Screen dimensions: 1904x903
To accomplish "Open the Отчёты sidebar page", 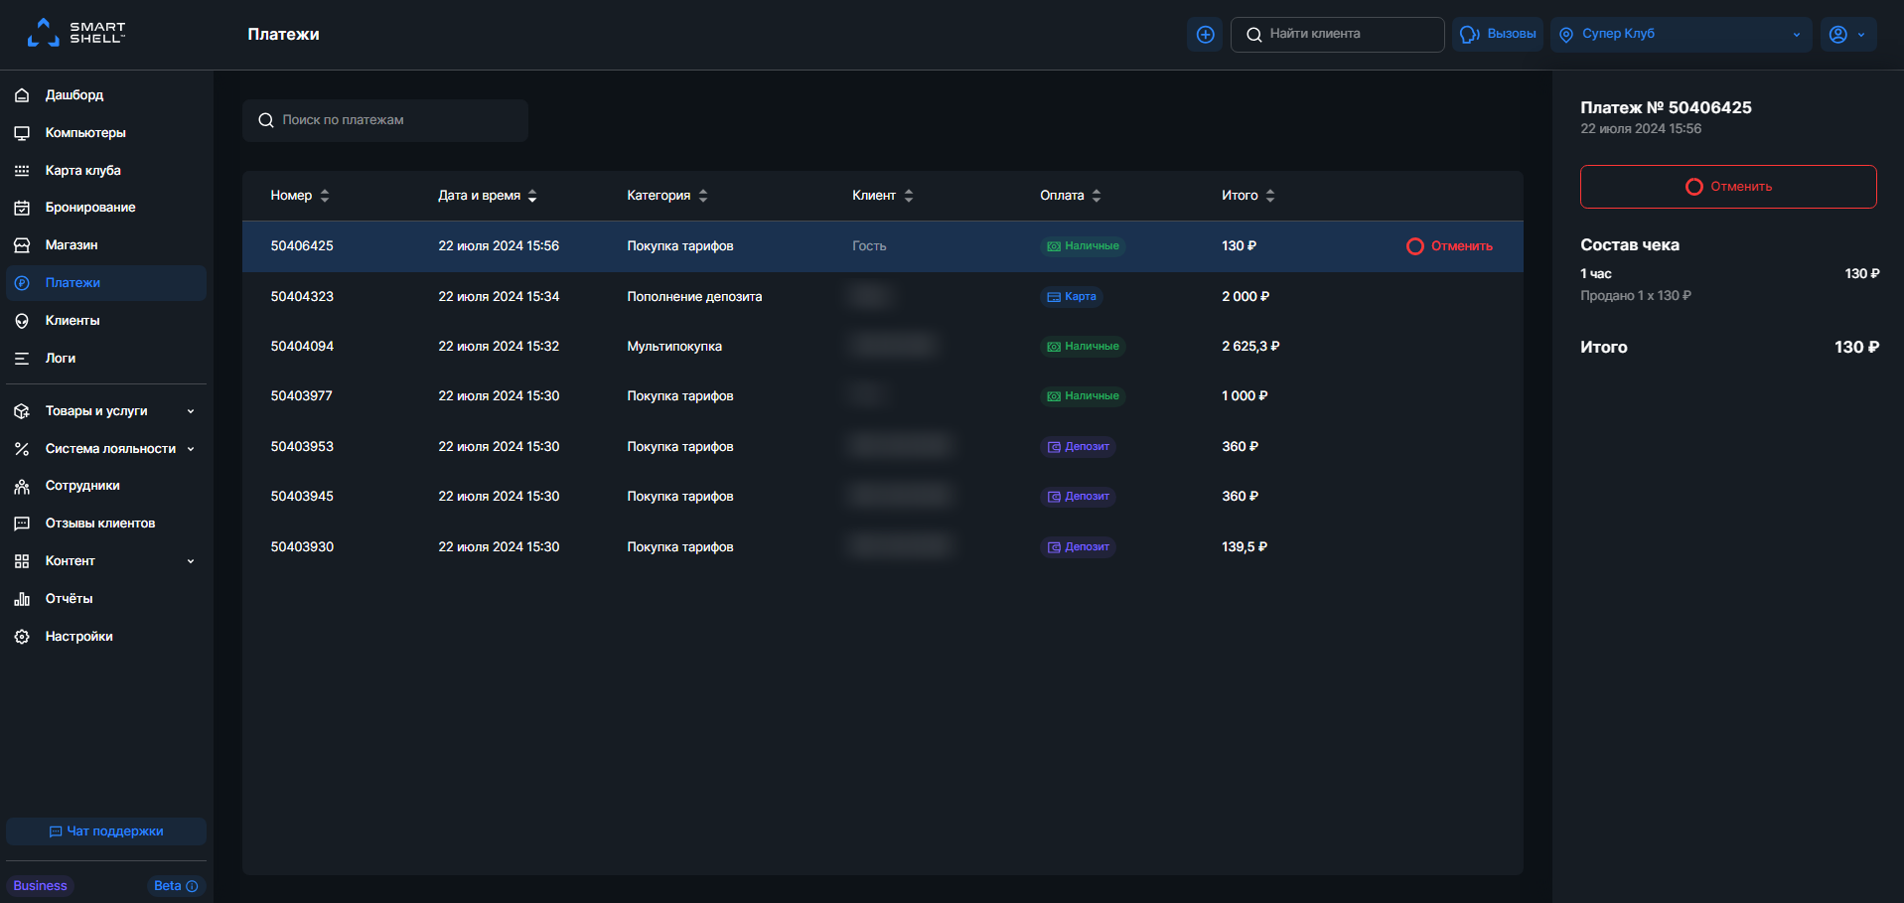I will [69, 599].
